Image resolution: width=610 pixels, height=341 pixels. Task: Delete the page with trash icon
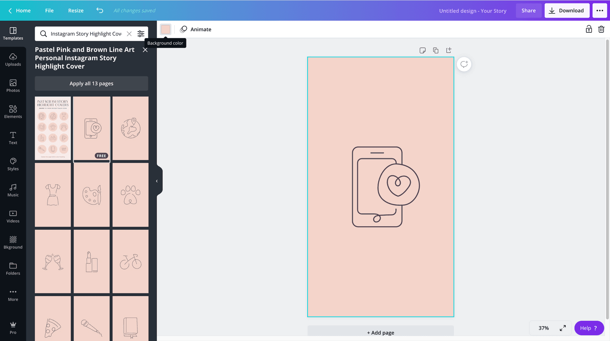pyautogui.click(x=601, y=29)
